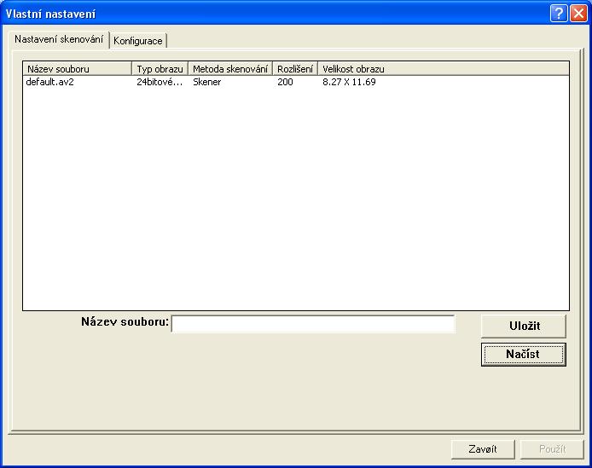Image resolution: width=592 pixels, height=468 pixels.
Task: Focus the Název souboru input field
Action: (x=313, y=324)
